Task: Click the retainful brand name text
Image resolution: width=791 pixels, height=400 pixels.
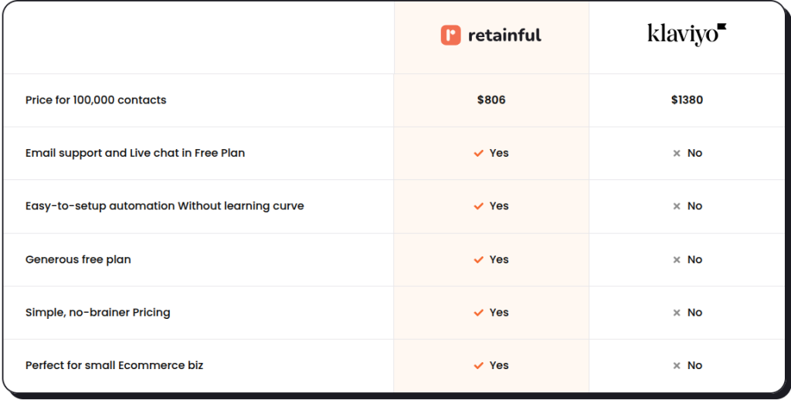Action: (x=505, y=36)
